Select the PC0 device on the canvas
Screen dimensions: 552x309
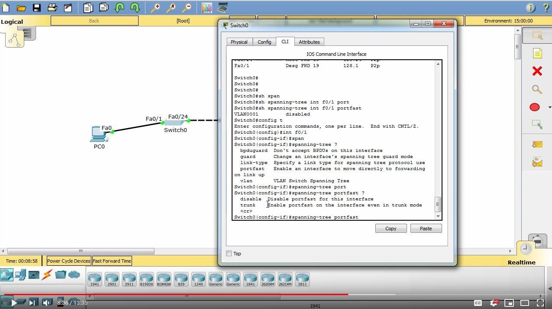(x=99, y=135)
